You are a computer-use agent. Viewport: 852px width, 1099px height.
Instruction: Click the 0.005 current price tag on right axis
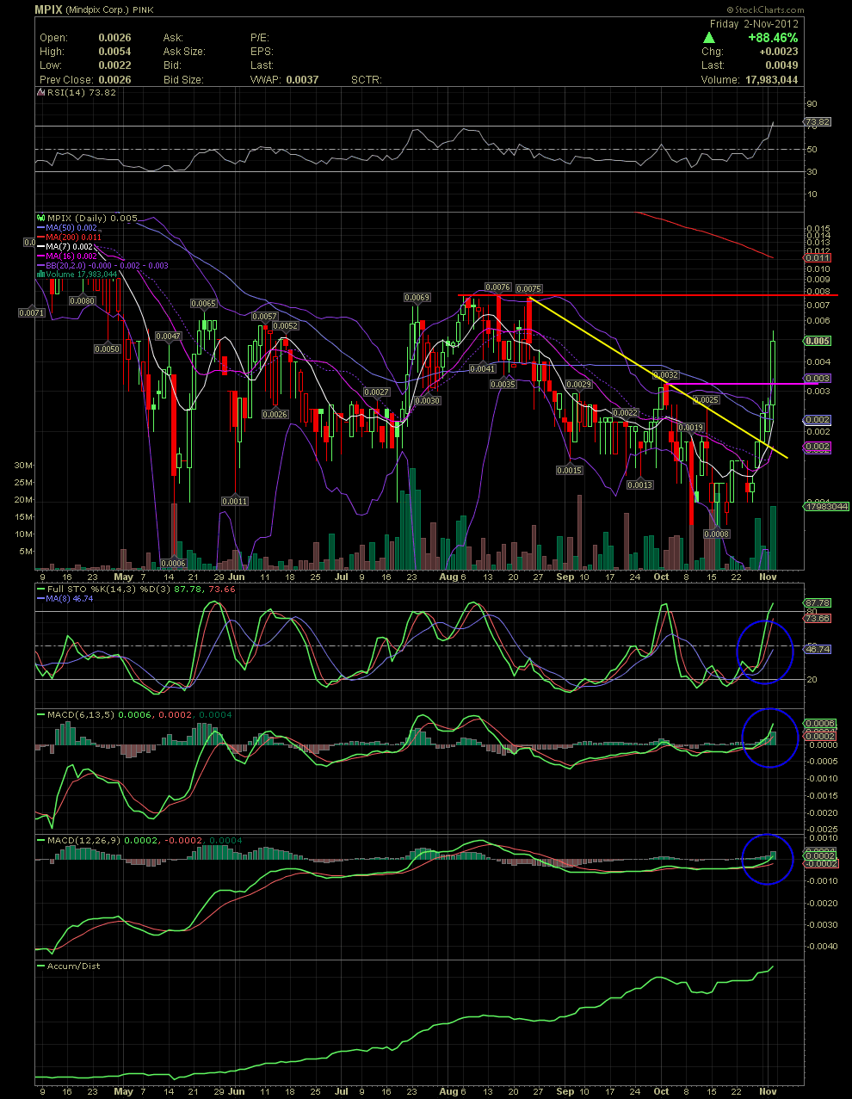click(x=818, y=341)
